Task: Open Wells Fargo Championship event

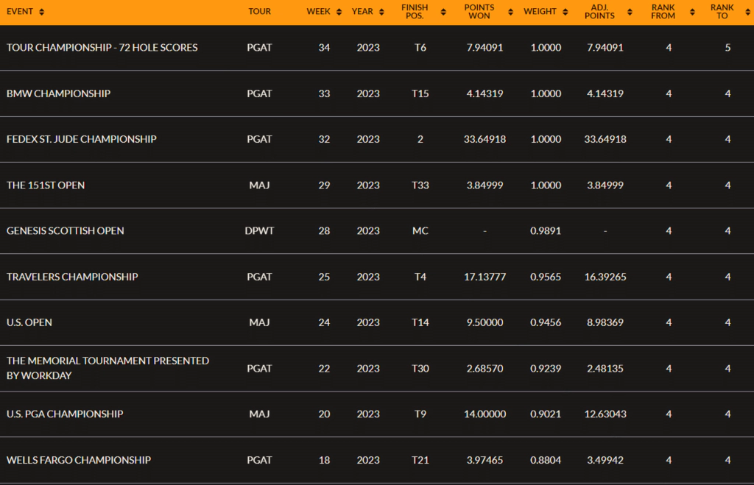Action: [x=78, y=461]
